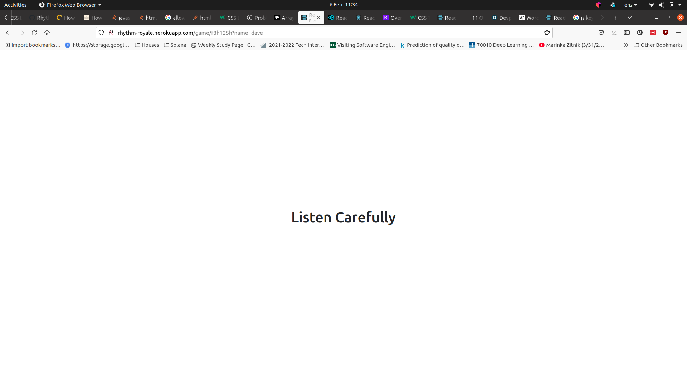
Task: Show sidebars icon in toolbar
Action: coord(627,33)
